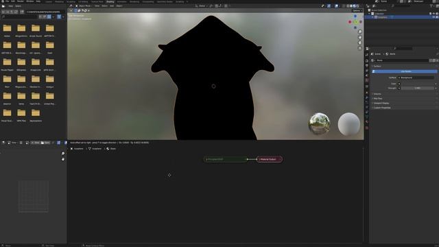The width and height of the screenshot is (439, 247).
Task: Click the file browser path field
Action: click(x=45, y=12)
